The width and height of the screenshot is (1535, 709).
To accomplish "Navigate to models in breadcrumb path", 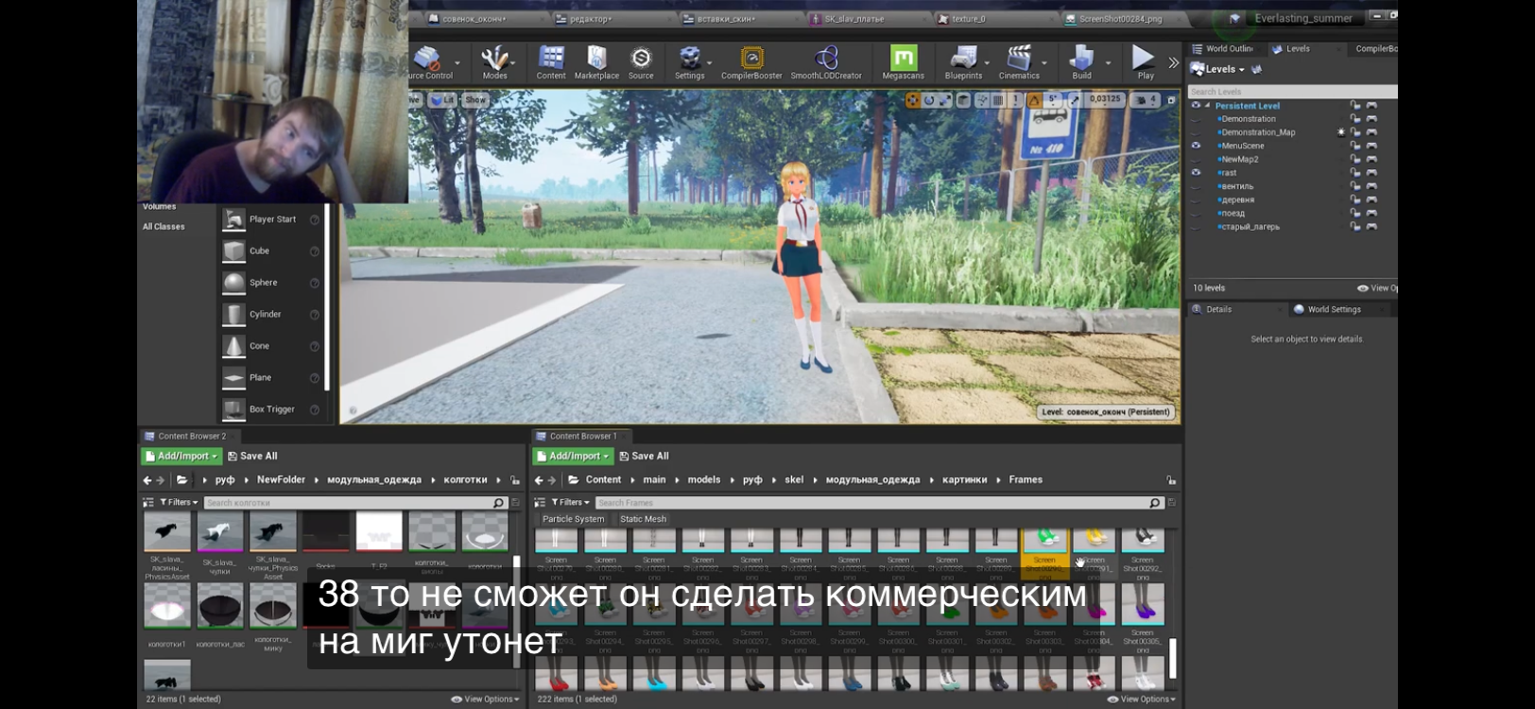I will point(704,480).
